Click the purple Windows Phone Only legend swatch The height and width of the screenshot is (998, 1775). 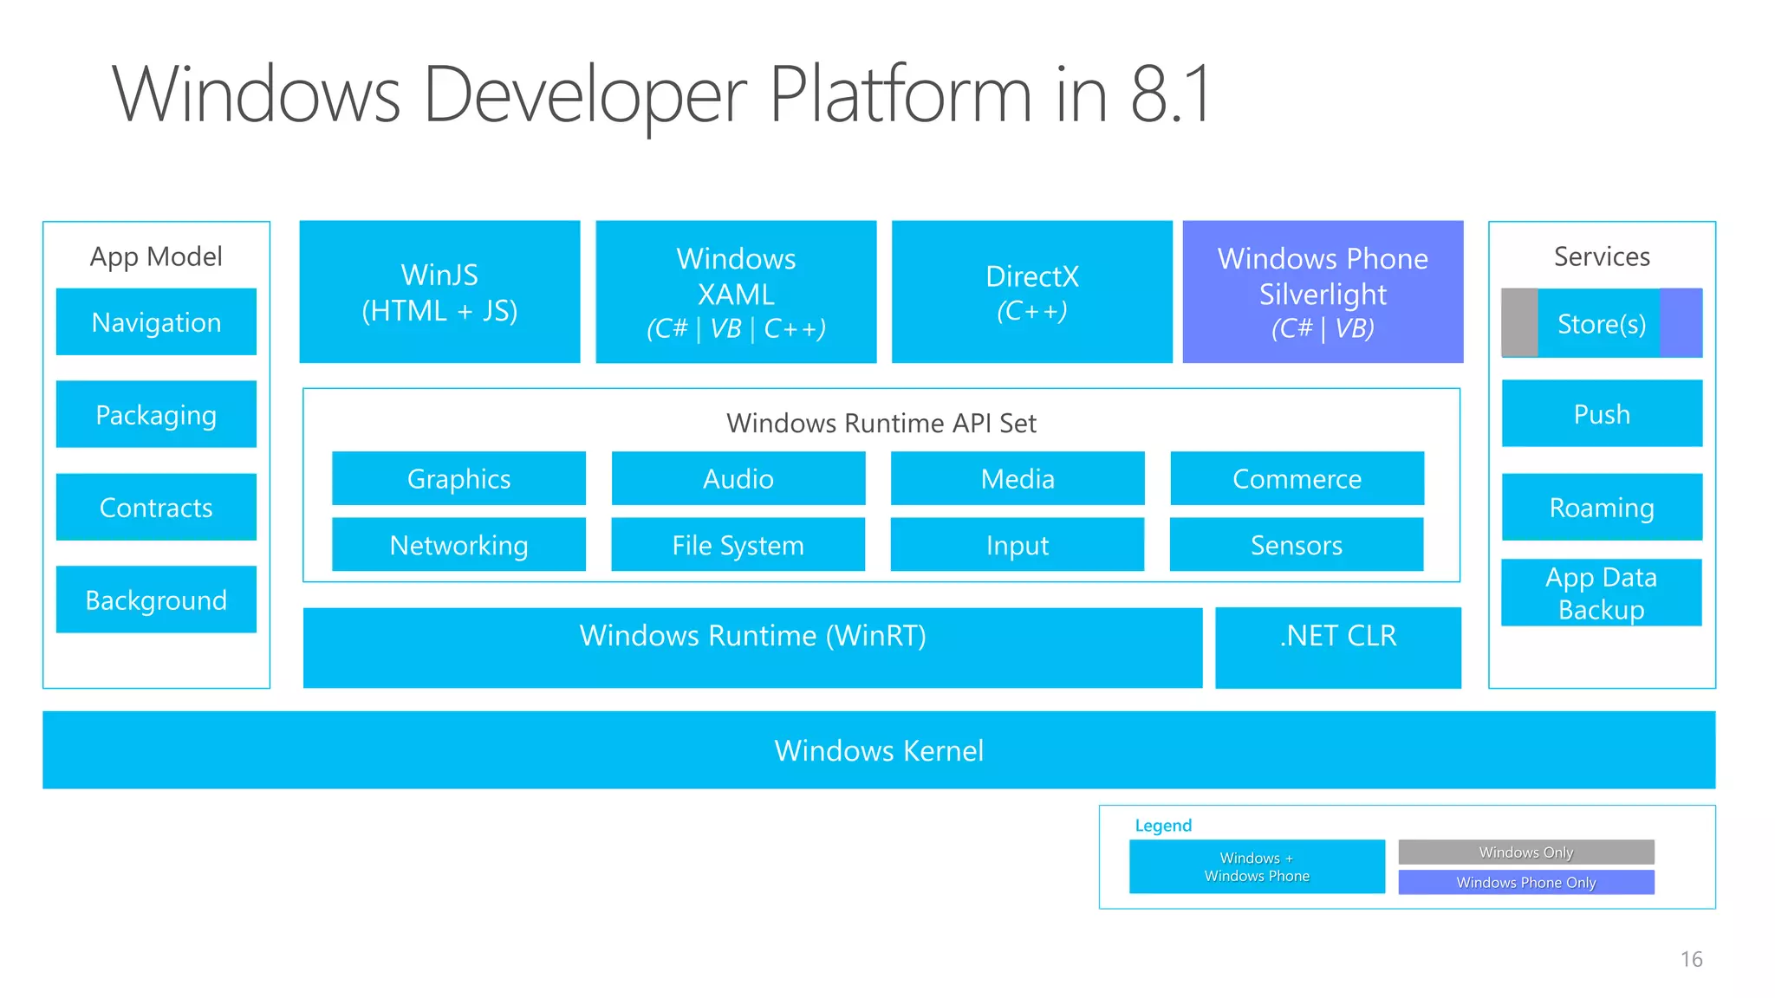[1525, 882]
